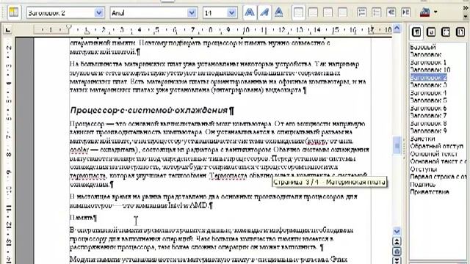Select the Подпись style
Viewport: 470px width, 264px height.
click(423, 184)
